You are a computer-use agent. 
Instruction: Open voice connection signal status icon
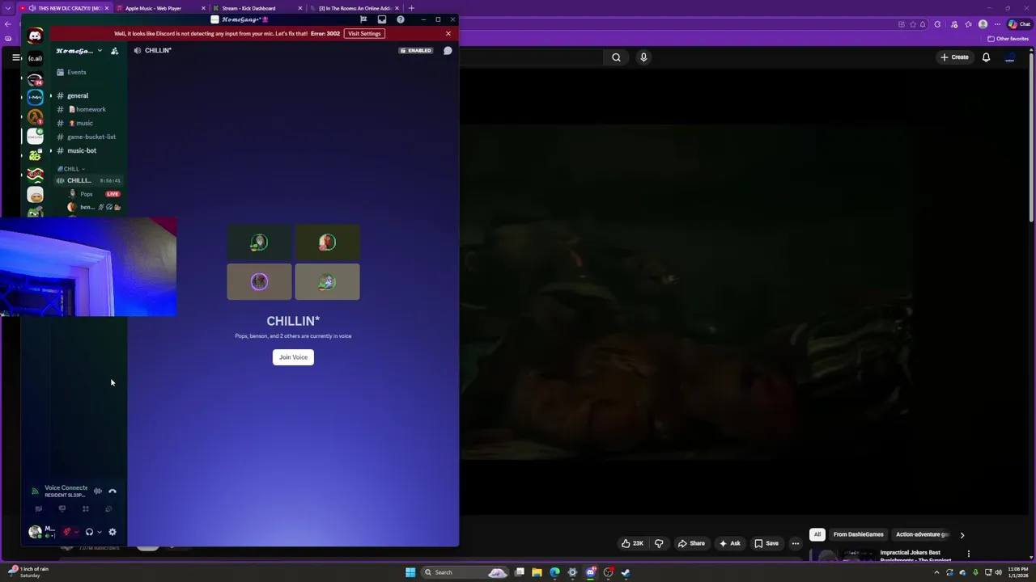pyautogui.click(x=35, y=491)
